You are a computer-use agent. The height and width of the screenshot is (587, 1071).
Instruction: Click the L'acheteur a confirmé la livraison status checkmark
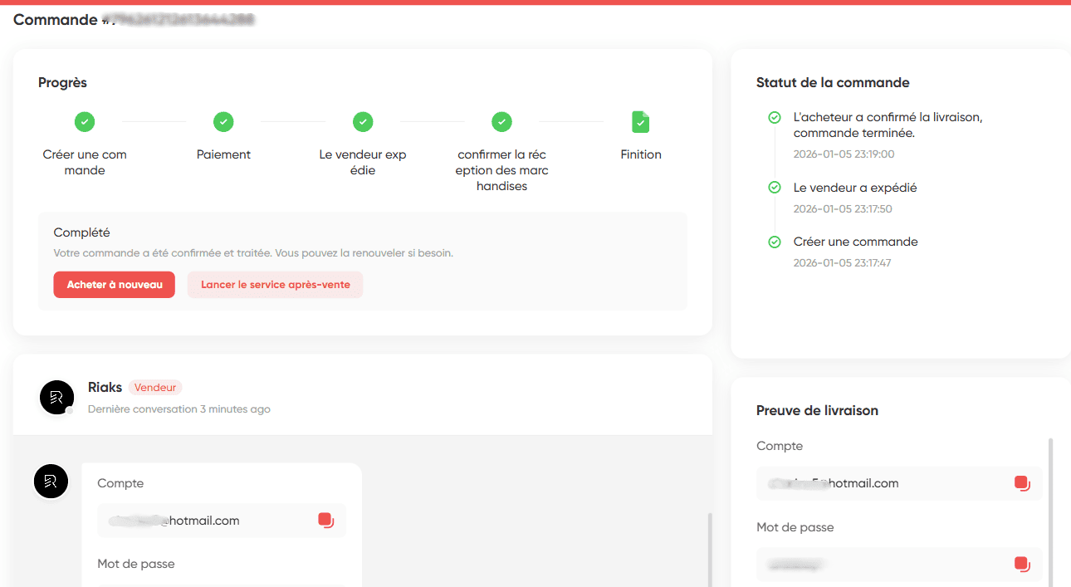click(x=775, y=118)
